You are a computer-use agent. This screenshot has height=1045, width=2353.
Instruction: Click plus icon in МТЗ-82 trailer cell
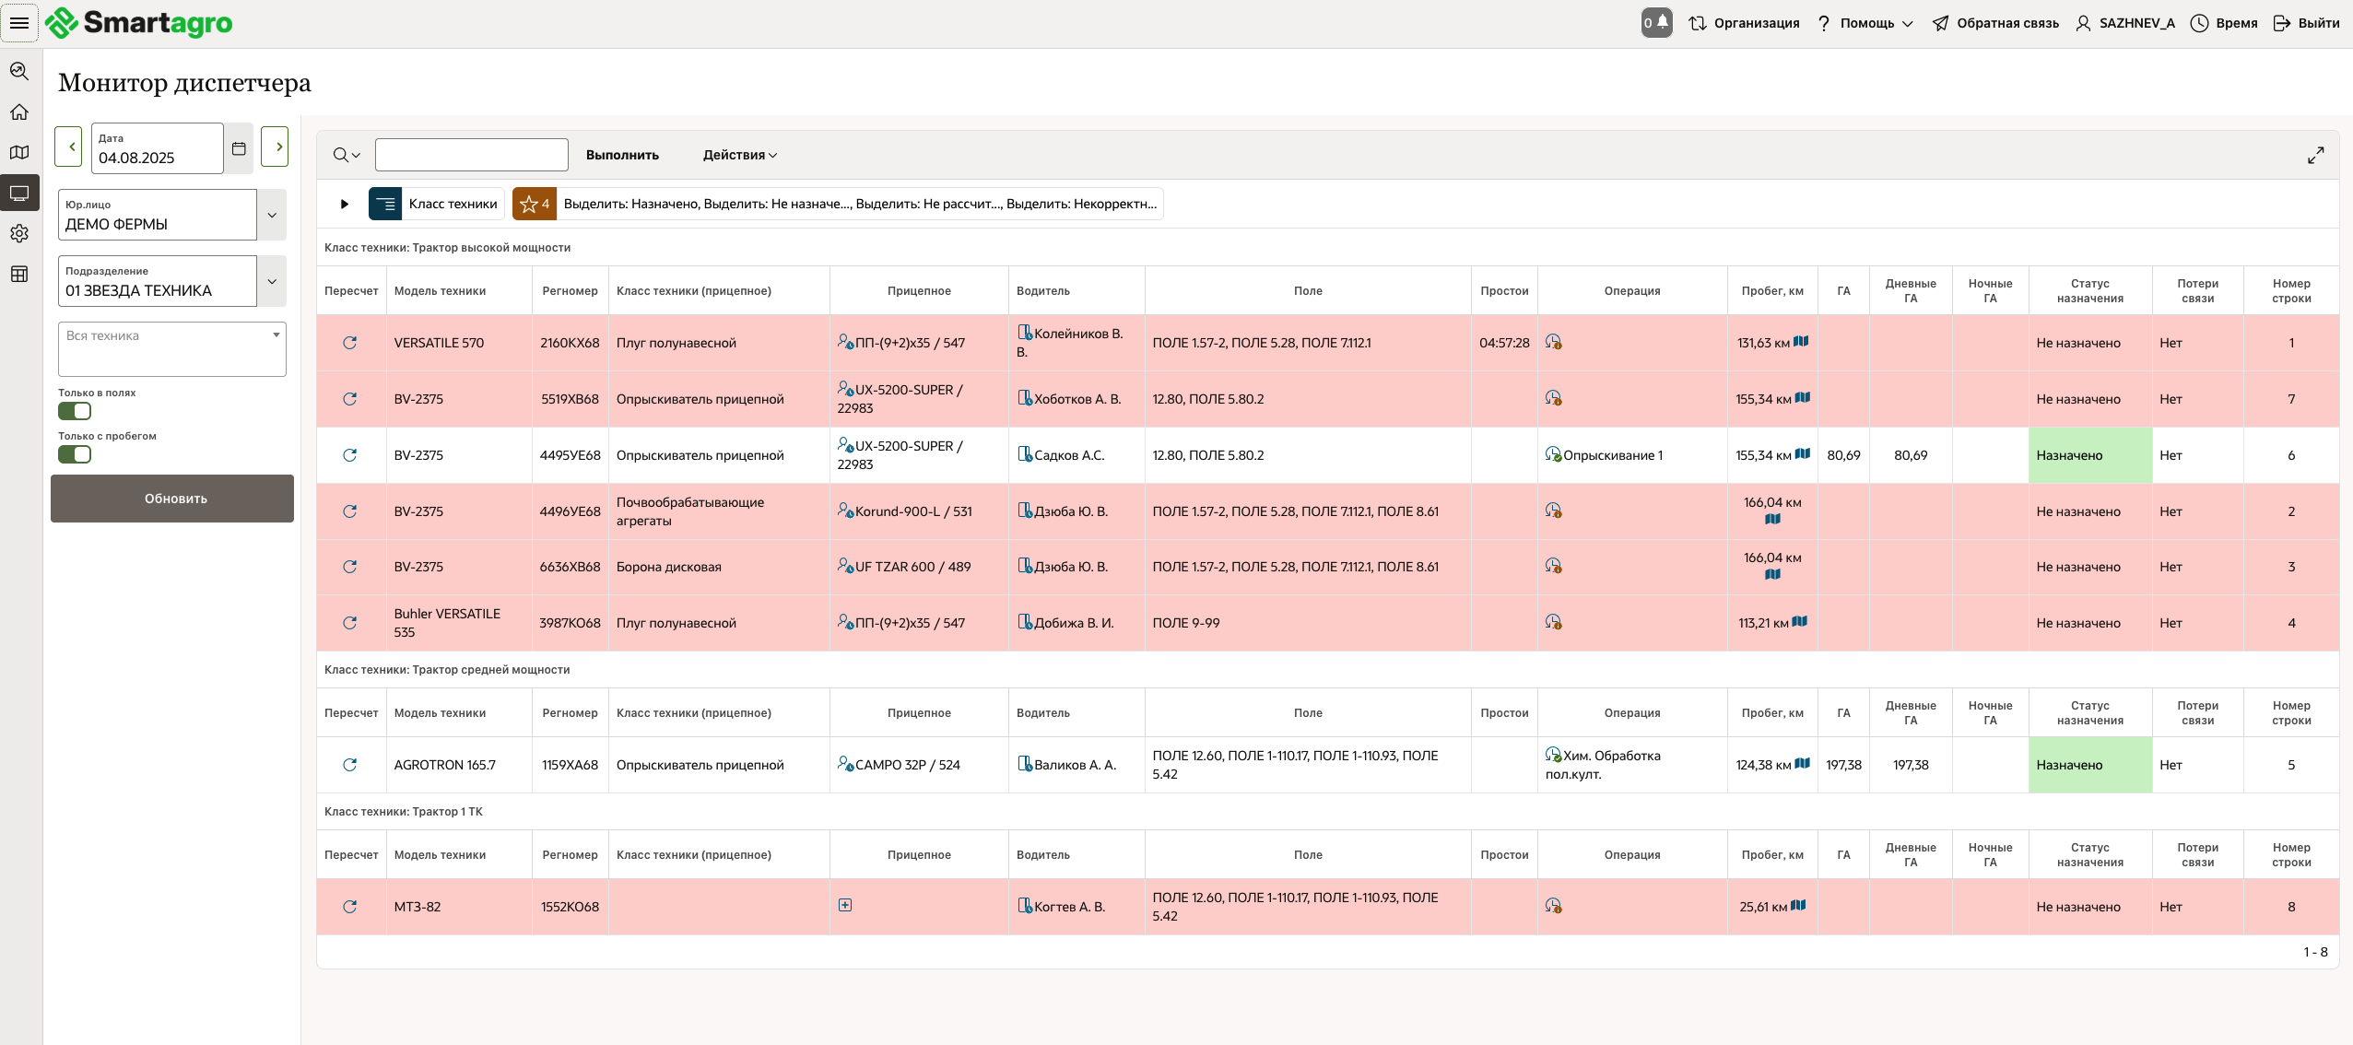tap(844, 905)
